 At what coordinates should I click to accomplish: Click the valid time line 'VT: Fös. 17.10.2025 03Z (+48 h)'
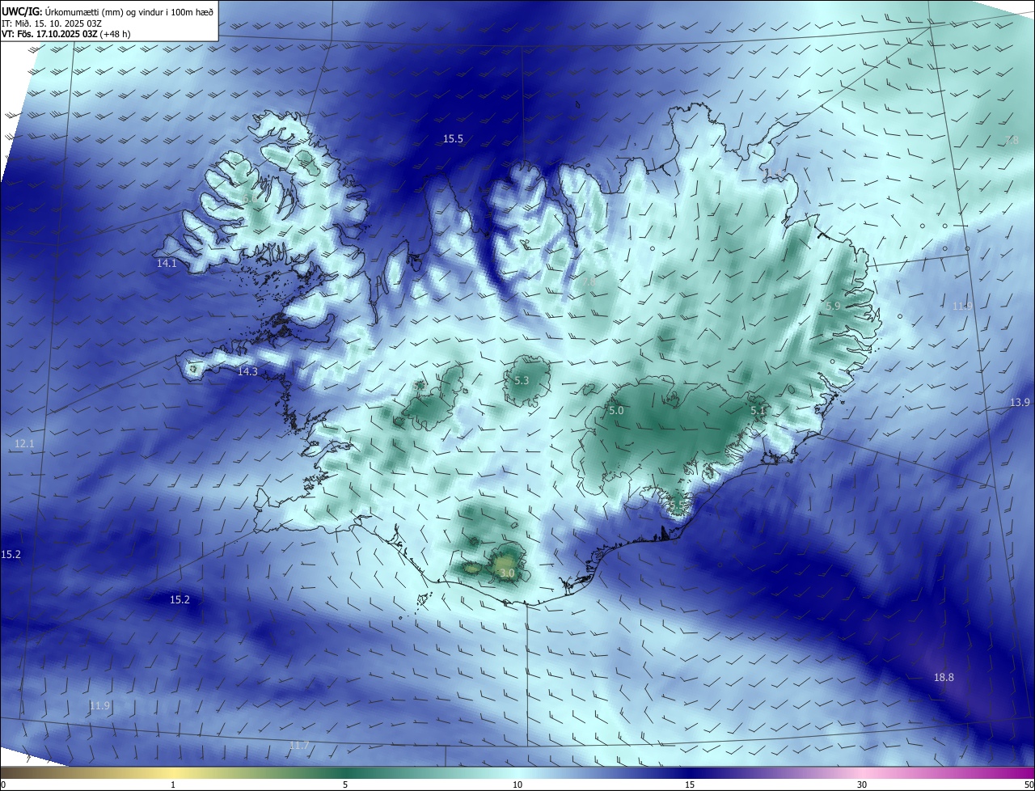click(66, 34)
